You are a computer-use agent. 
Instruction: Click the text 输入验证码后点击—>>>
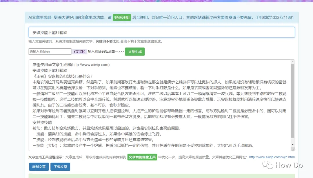coord(106,52)
